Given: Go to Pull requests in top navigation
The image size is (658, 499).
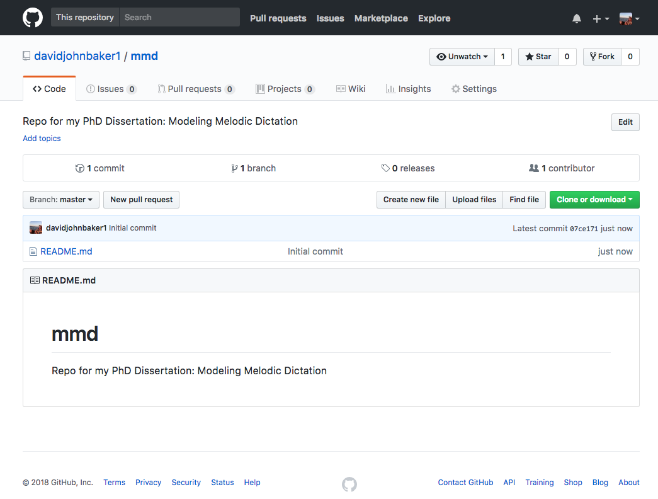Looking at the screenshot, I should tap(278, 18).
